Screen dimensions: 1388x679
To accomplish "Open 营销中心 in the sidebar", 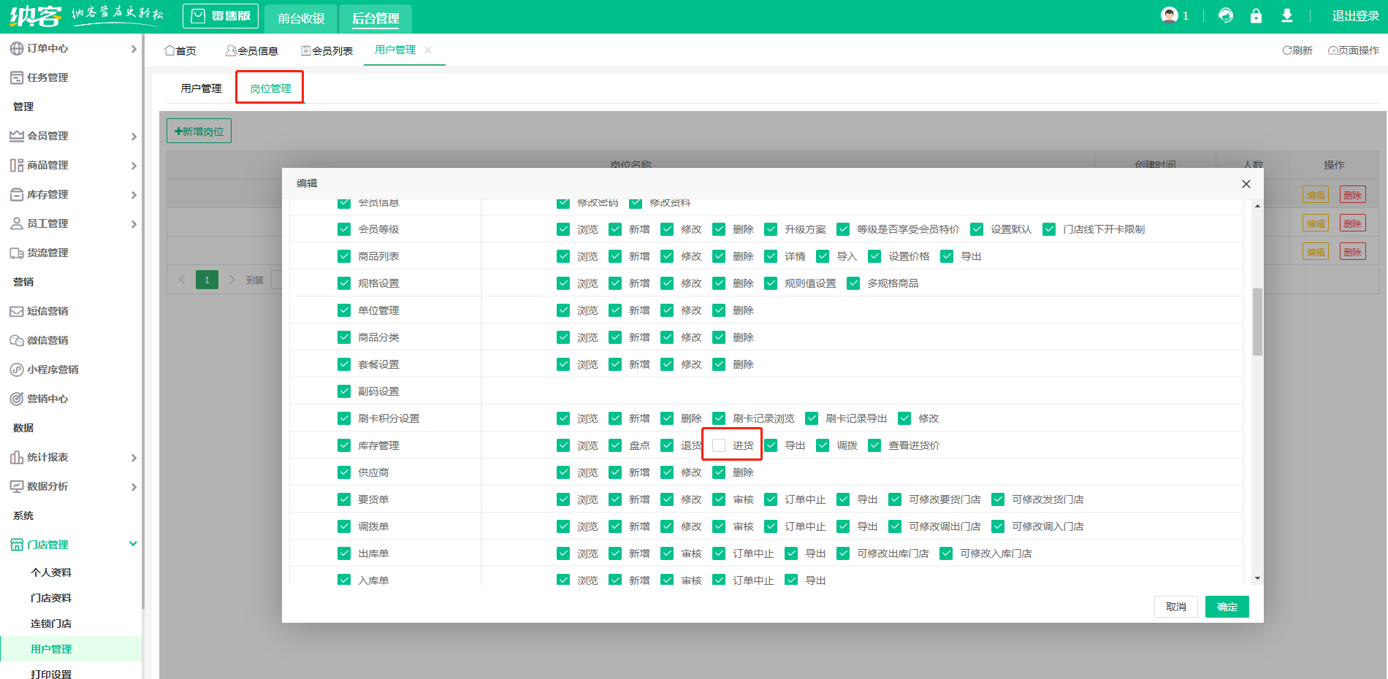I will 47,399.
